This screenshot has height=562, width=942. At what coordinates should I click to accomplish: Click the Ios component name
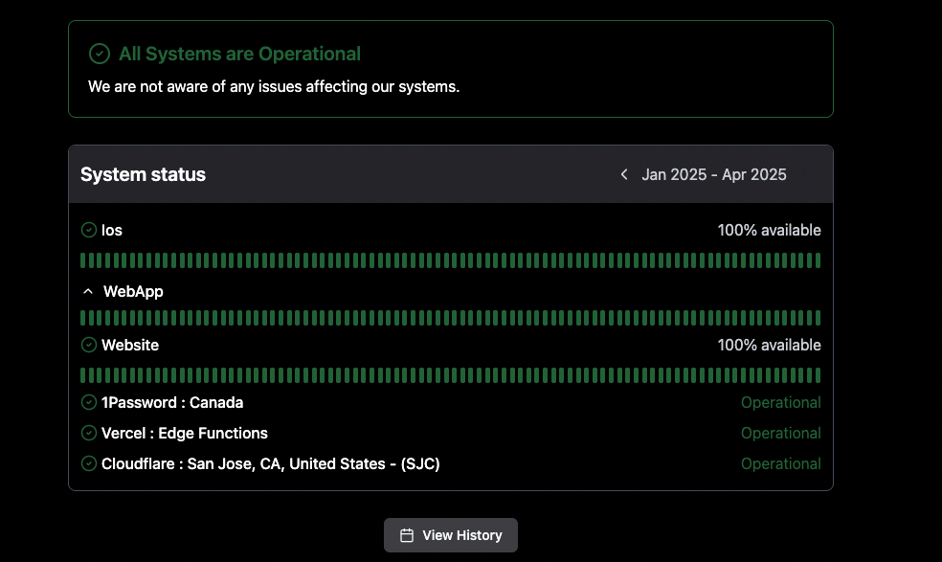(x=112, y=230)
